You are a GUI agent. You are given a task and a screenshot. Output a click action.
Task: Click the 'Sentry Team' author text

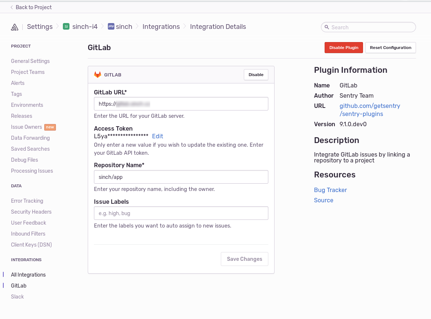356,96
